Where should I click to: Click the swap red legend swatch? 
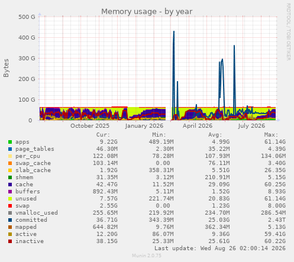coord(10,206)
